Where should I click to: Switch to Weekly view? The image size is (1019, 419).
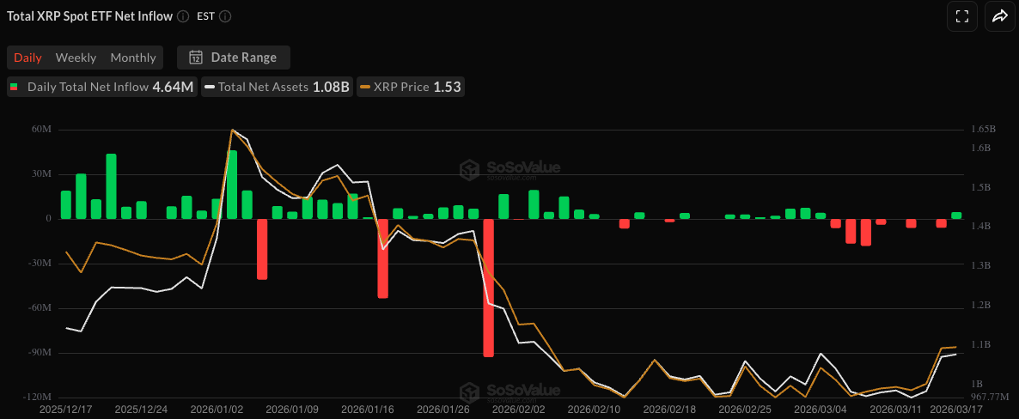[x=76, y=58]
